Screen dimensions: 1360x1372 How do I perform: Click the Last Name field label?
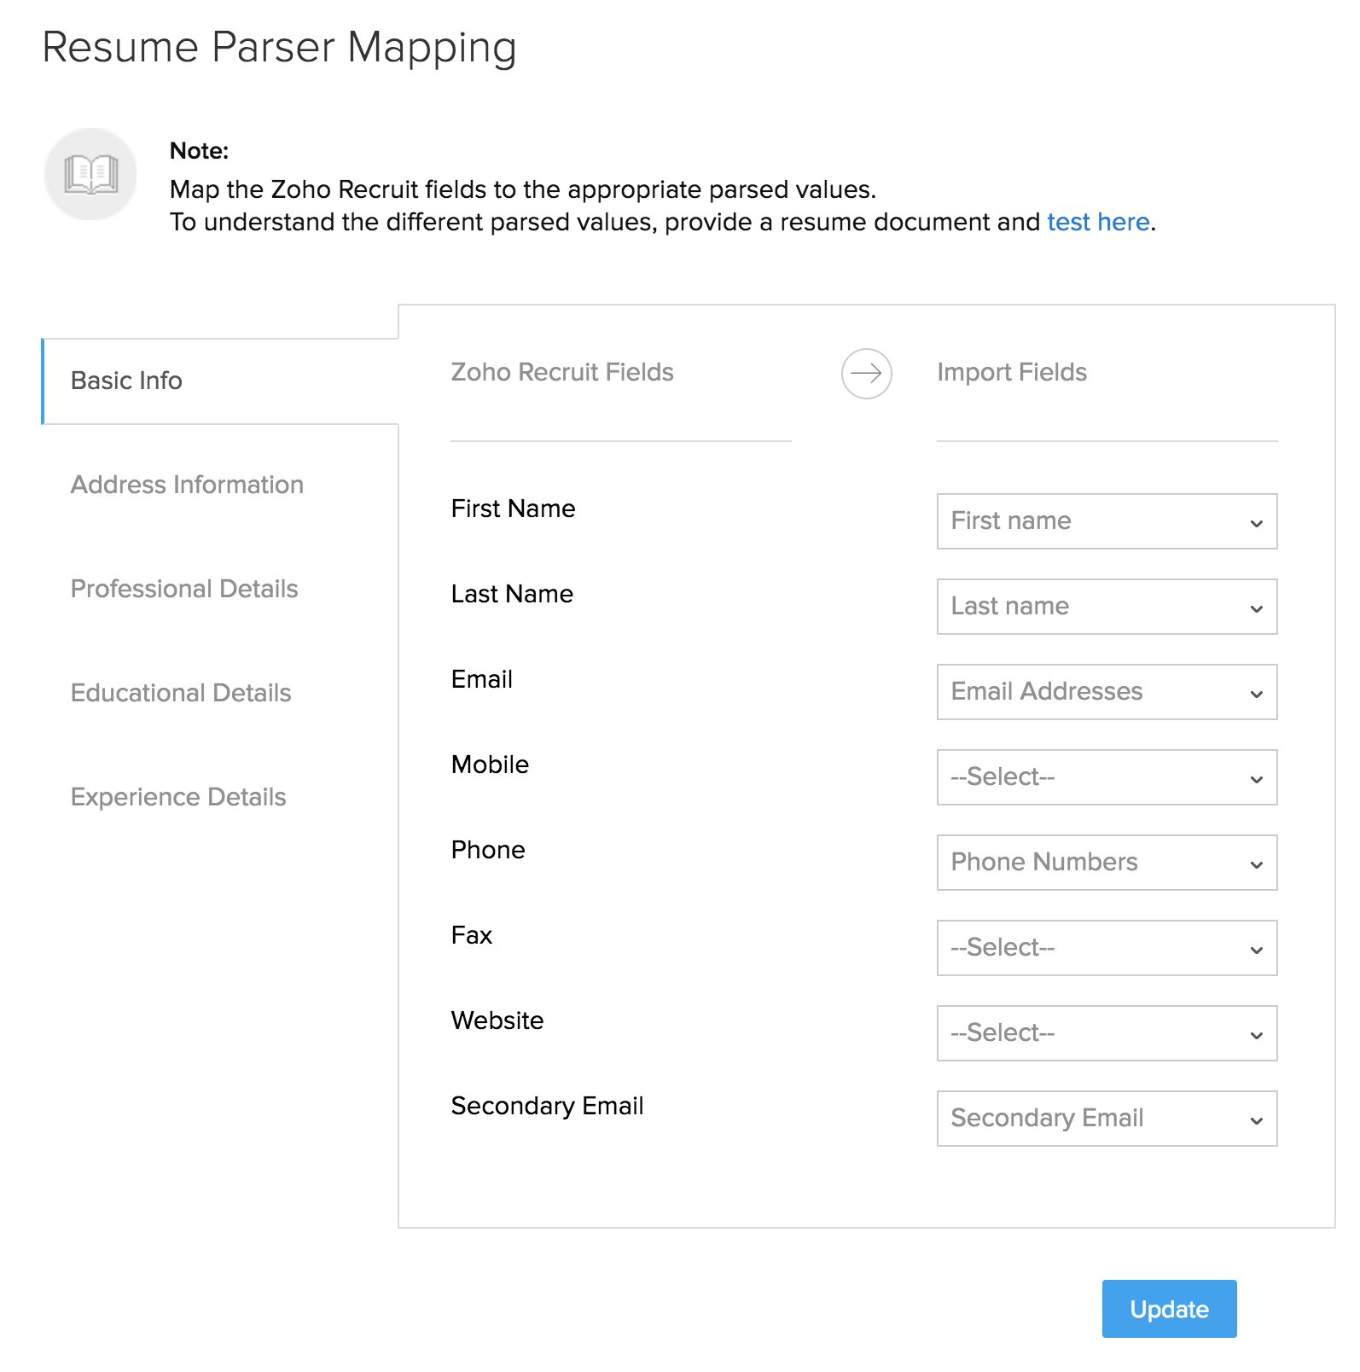512,594
